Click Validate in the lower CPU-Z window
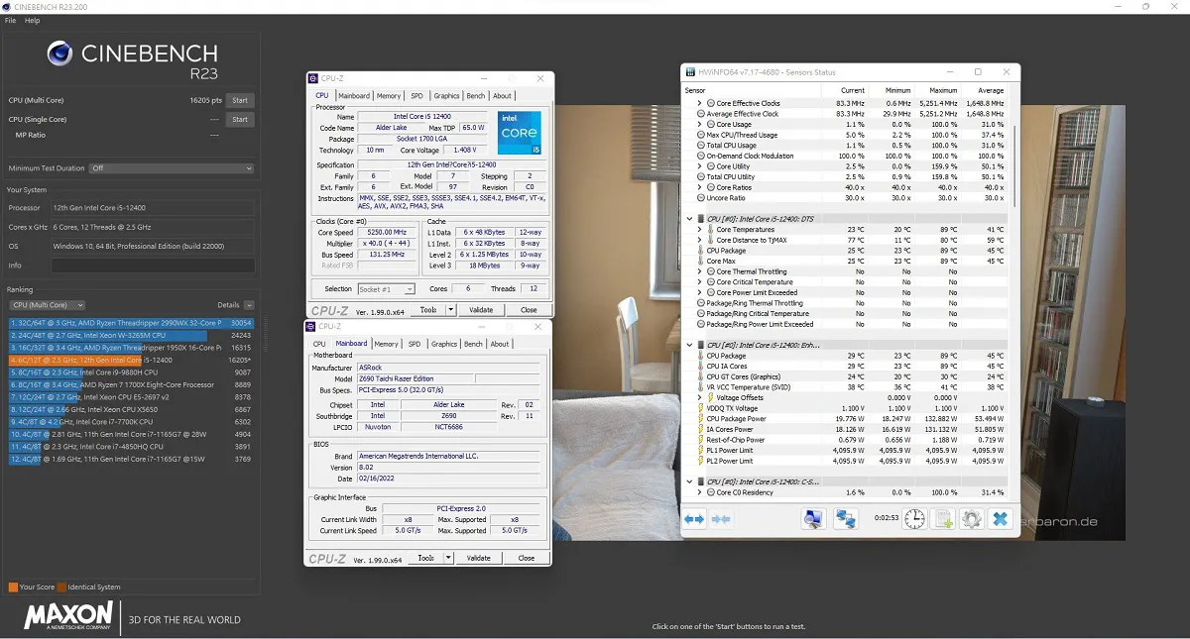Viewport: 1190px width, 639px height. [479, 558]
